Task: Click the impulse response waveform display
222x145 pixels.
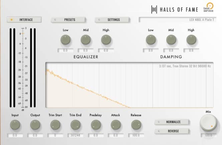Action: pyautogui.click(x=130, y=85)
